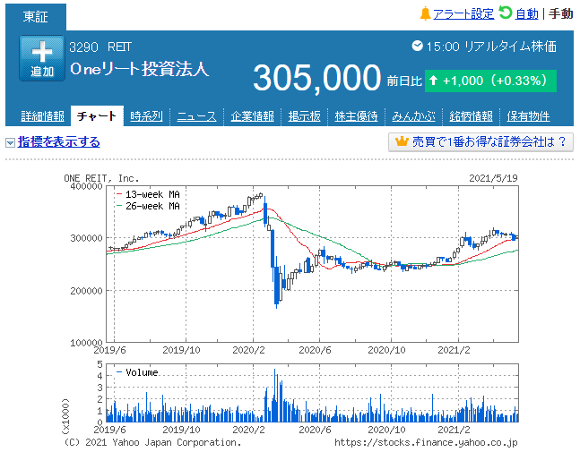Open the 時系列 tab
Image resolution: width=580 pixels, height=452 pixels.
pyautogui.click(x=146, y=116)
